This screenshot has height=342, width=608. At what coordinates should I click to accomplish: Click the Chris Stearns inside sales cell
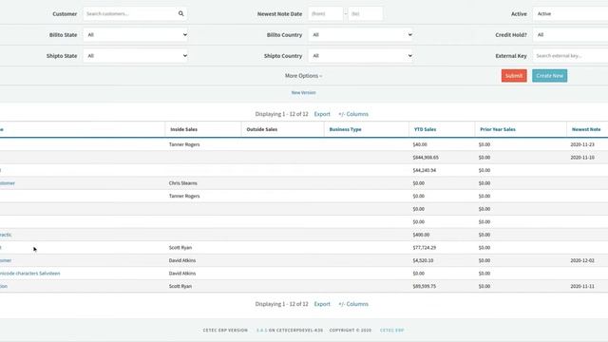tap(183, 183)
